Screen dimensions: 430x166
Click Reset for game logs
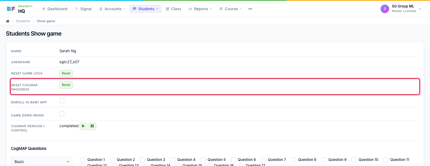coord(66,73)
